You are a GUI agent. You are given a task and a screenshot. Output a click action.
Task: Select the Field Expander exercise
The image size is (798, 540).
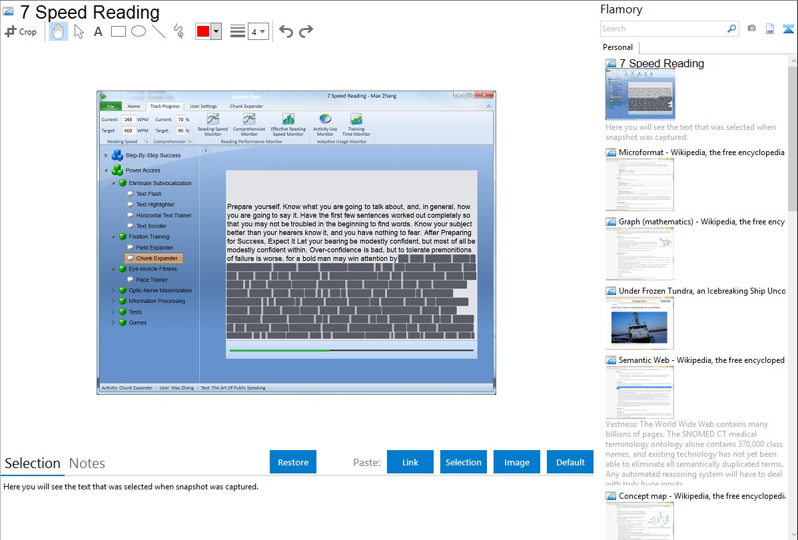point(155,247)
